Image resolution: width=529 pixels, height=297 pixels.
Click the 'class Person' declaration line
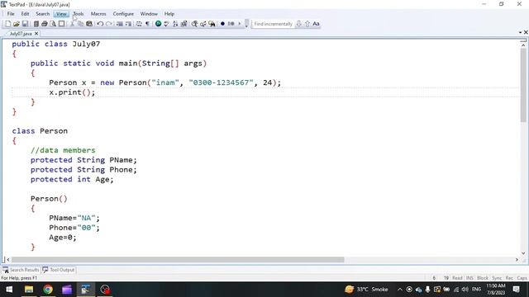[x=40, y=131]
